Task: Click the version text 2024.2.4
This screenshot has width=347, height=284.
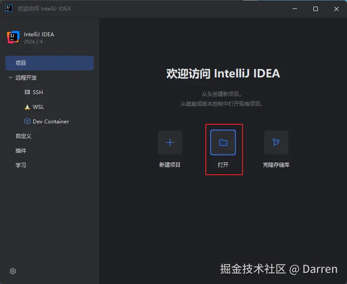Action: click(x=33, y=42)
